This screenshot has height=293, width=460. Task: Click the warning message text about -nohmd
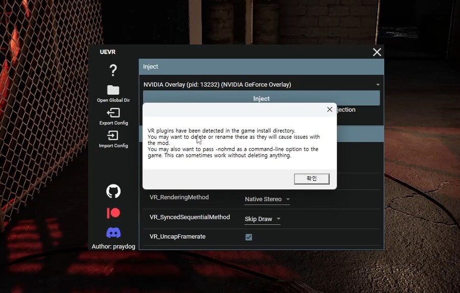coord(233,152)
